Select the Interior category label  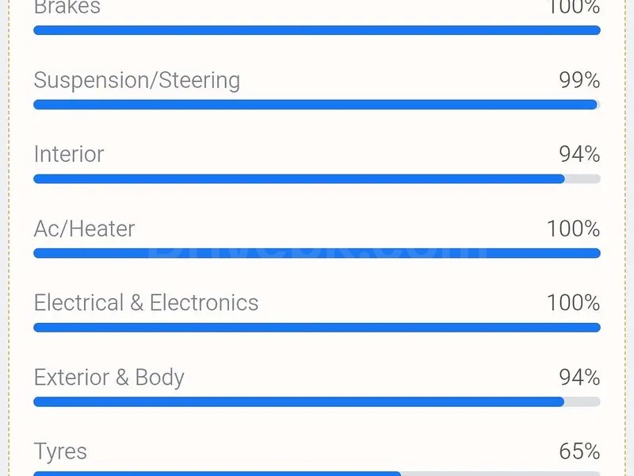click(x=69, y=154)
